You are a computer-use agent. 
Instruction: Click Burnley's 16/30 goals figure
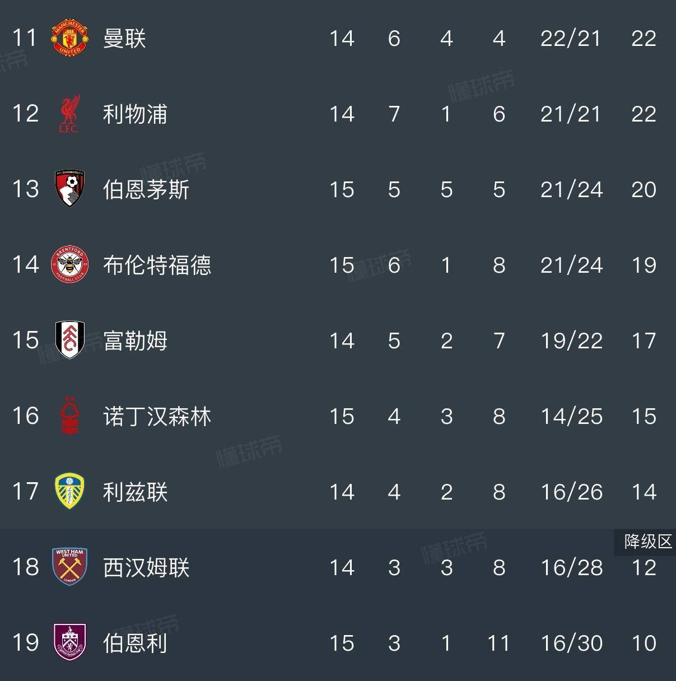(571, 643)
